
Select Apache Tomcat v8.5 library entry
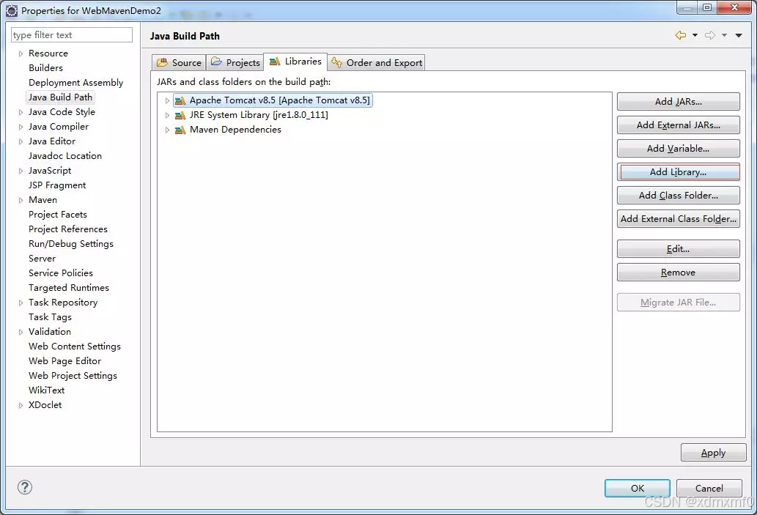coord(273,100)
